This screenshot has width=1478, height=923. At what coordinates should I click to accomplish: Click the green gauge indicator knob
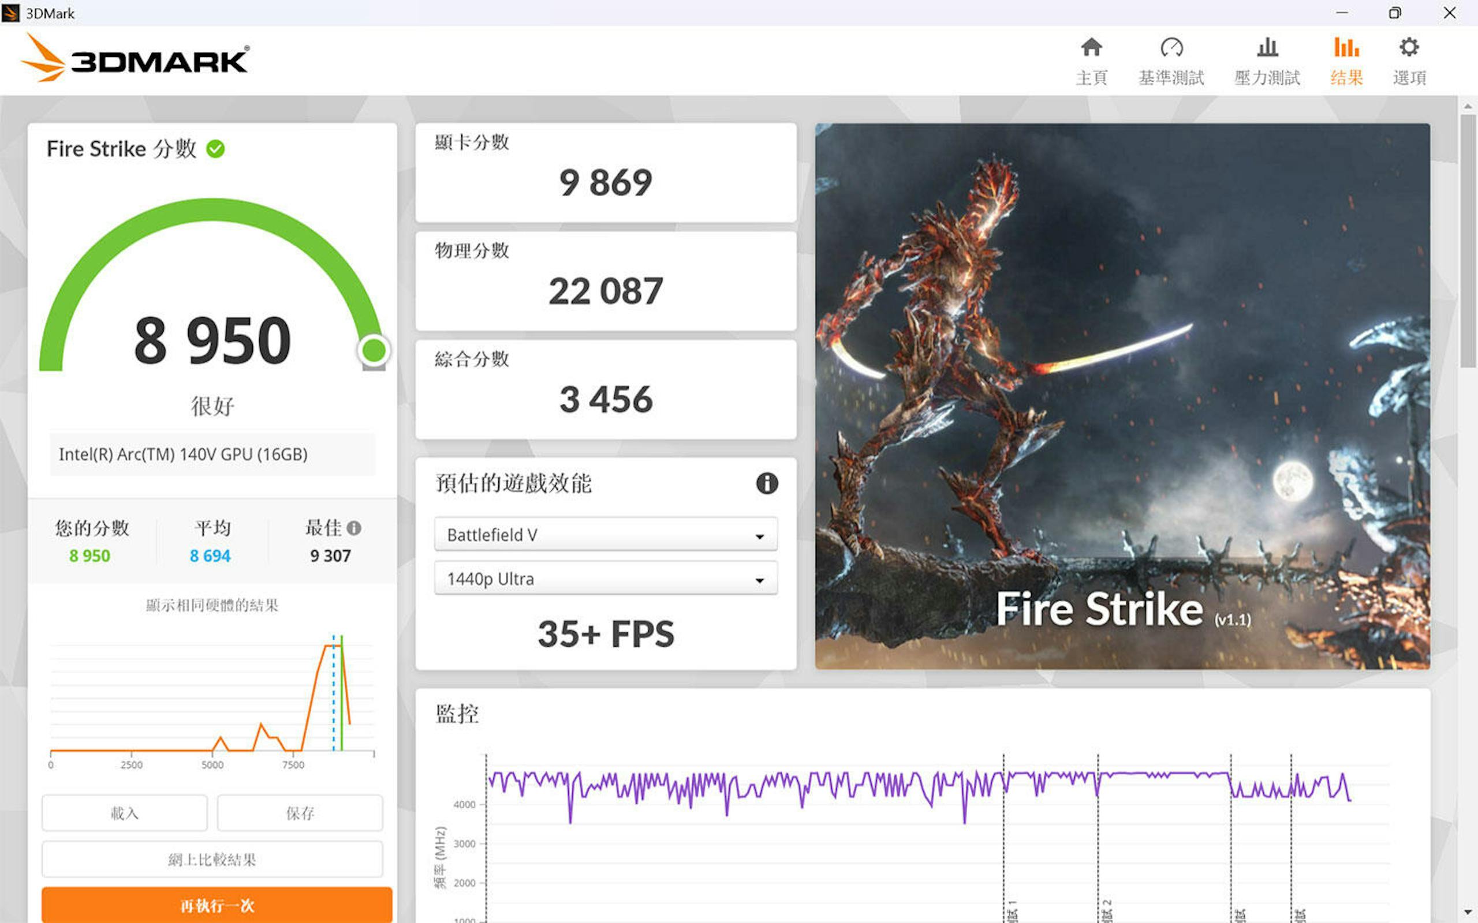click(x=374, y=350)
